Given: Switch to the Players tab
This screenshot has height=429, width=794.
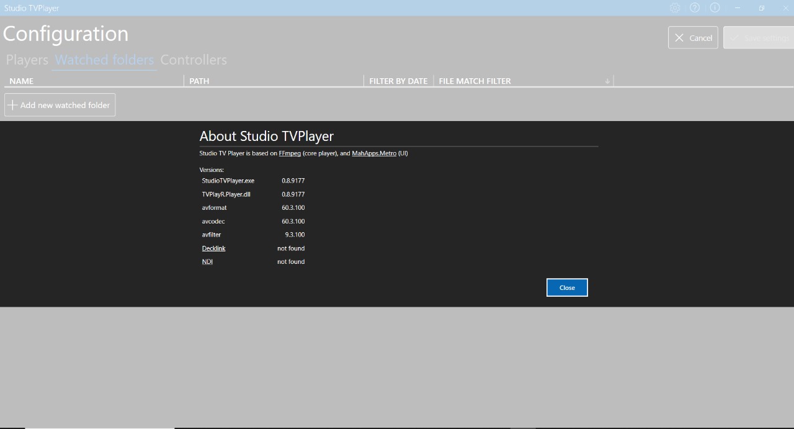Looking at the screenshot, I should click(27, 60).
